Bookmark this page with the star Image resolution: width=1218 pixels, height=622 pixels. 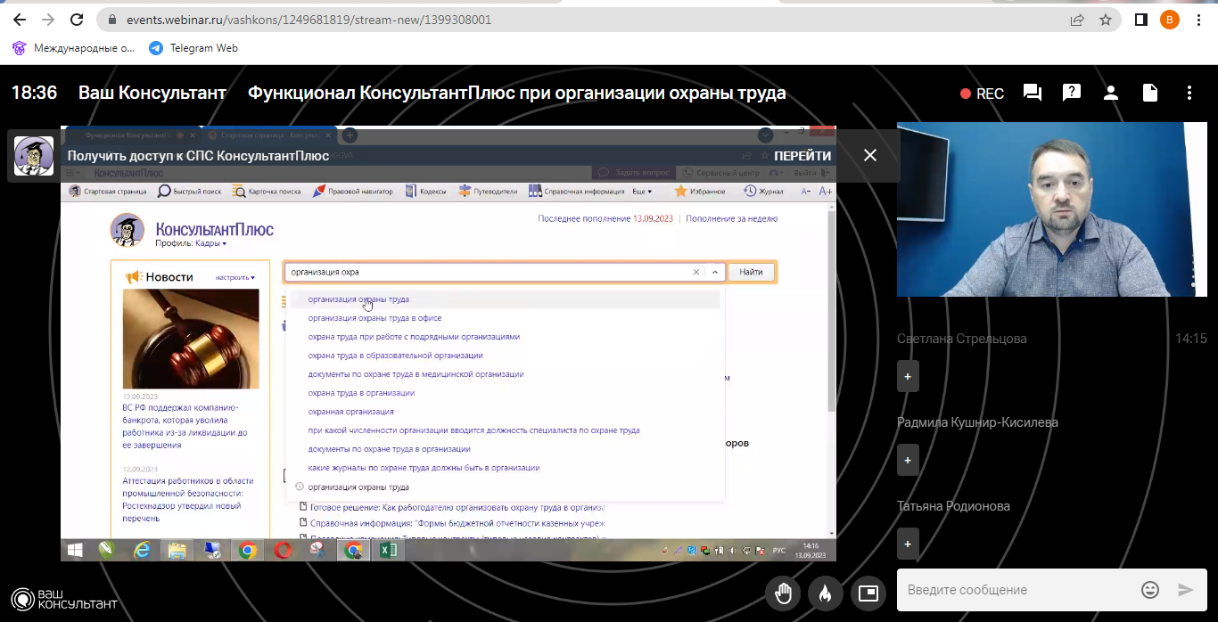point(1106,20)
